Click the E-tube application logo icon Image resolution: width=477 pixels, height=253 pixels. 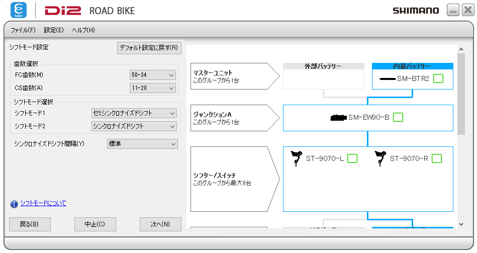click(19, 10)
